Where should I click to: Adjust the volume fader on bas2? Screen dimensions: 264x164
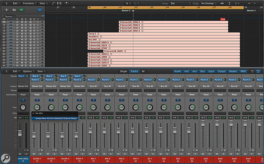point(217,123)
